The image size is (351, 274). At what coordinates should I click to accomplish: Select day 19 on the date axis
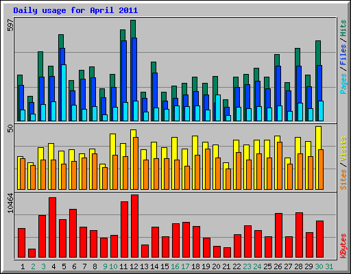tap(206, 266)
